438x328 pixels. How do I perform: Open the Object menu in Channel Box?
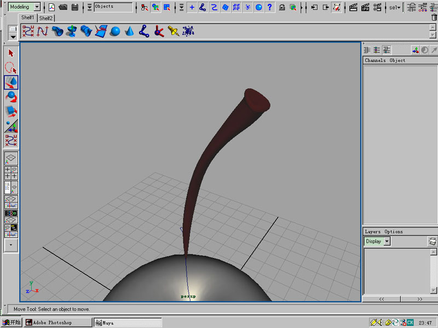click(397, 60)
